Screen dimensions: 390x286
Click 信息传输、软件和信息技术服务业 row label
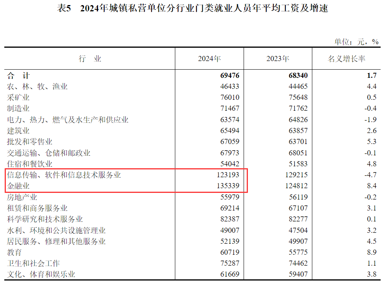64,175
